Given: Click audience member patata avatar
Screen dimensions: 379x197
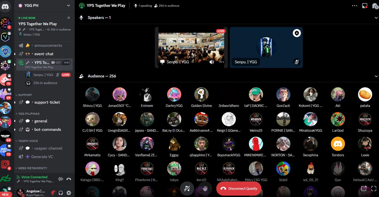Looking at the screenshot, I should (365, 94).
